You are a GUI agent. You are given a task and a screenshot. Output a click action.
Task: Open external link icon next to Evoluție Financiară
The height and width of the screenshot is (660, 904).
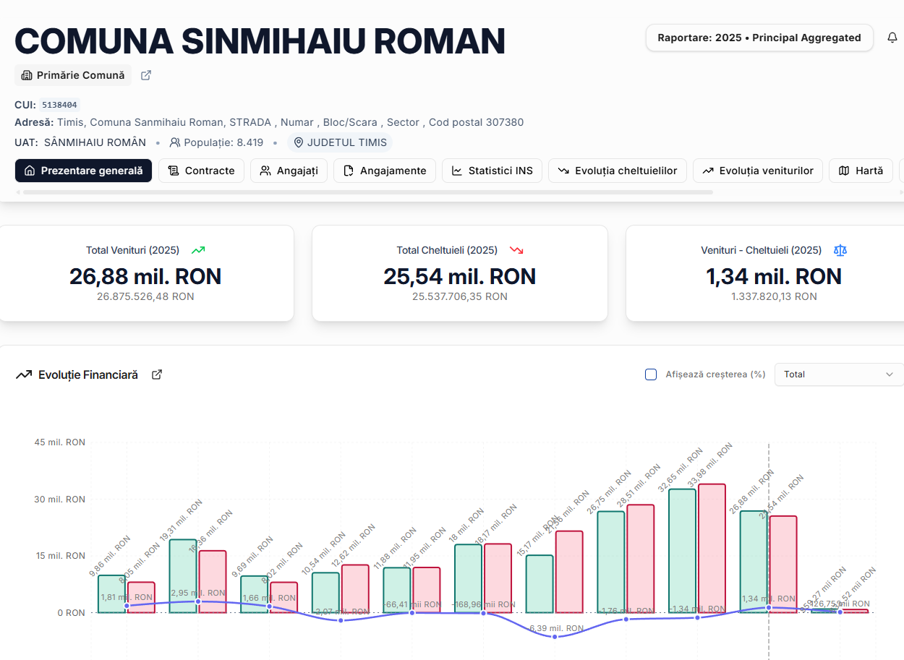click(157, 374)
